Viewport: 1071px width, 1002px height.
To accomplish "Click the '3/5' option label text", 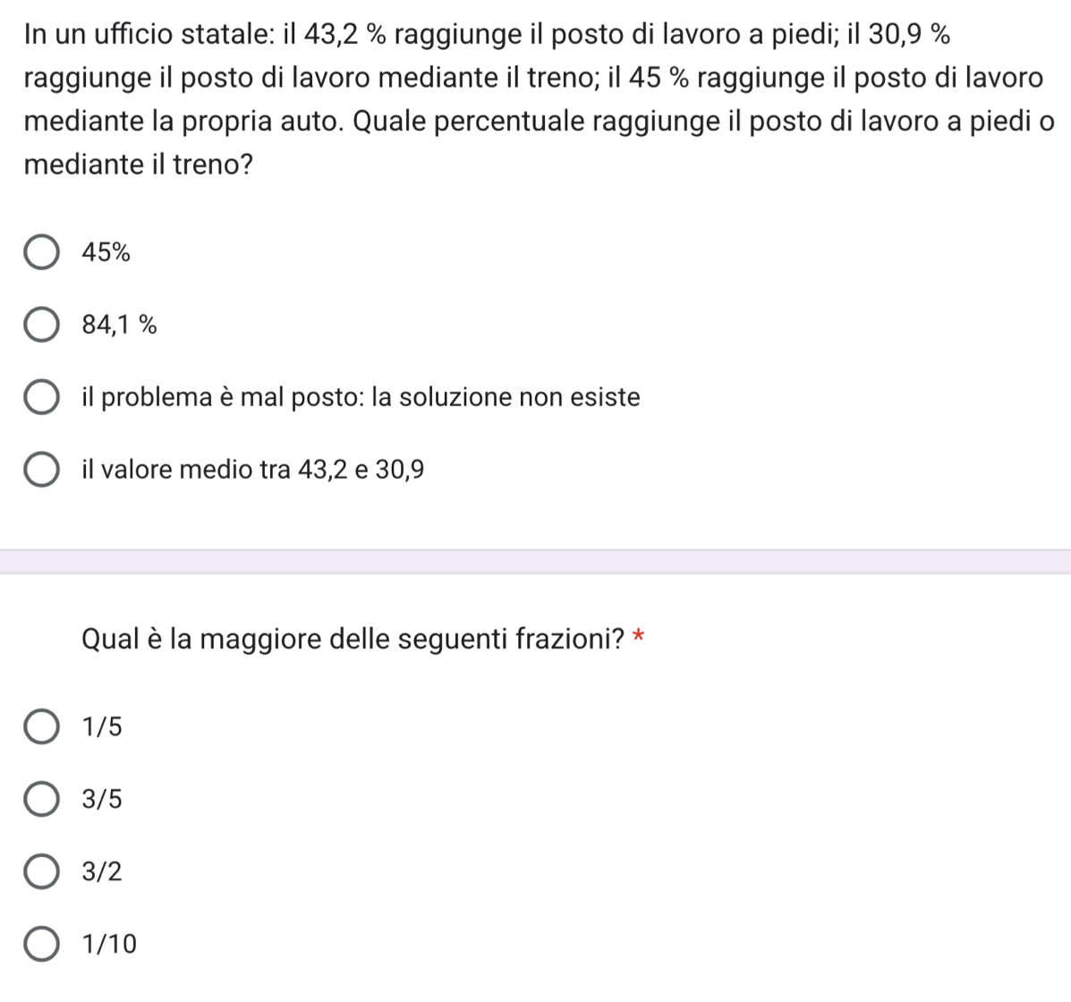I will click(102, 798).
